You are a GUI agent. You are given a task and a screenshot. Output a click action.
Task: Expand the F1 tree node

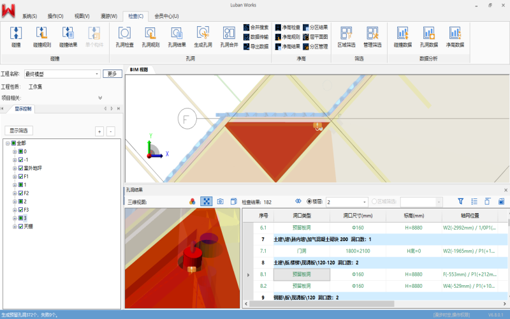pyautogui.click(x=15, y=177)
